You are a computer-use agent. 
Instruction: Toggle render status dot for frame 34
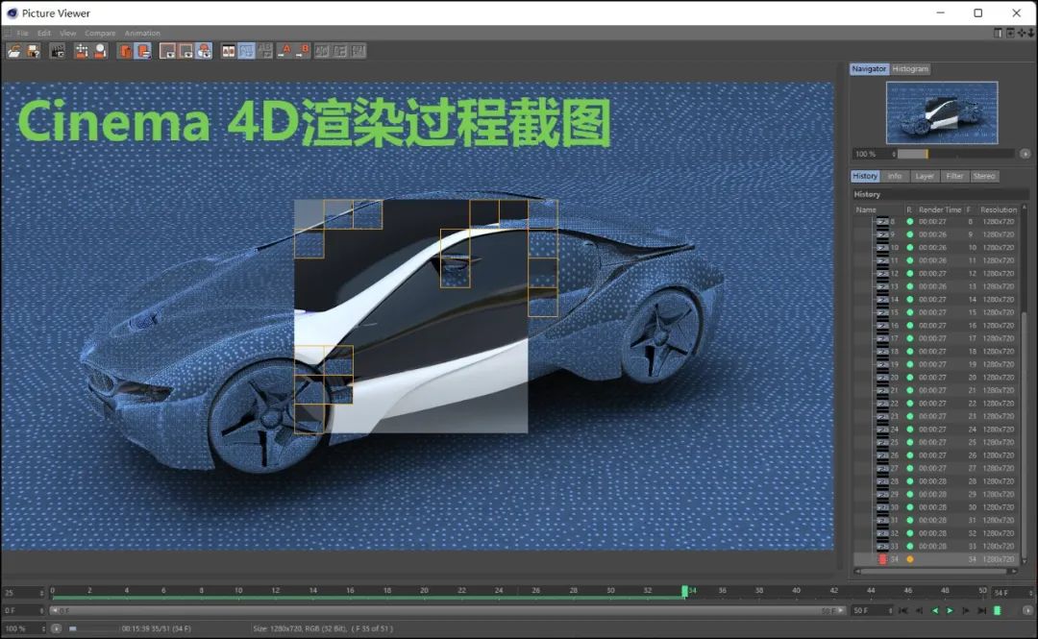point(910,559)
